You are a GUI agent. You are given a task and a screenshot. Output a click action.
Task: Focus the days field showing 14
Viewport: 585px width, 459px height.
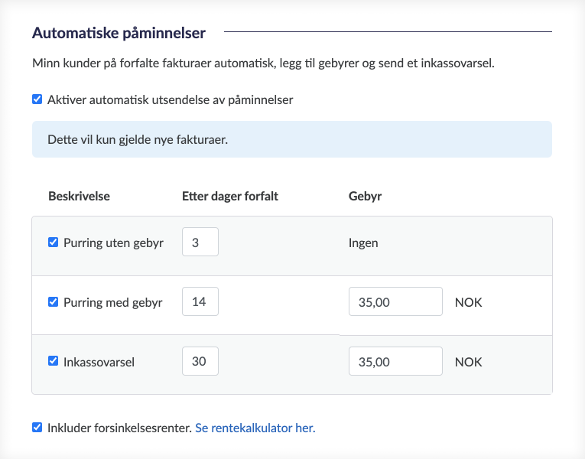click(x=200, y=301)
